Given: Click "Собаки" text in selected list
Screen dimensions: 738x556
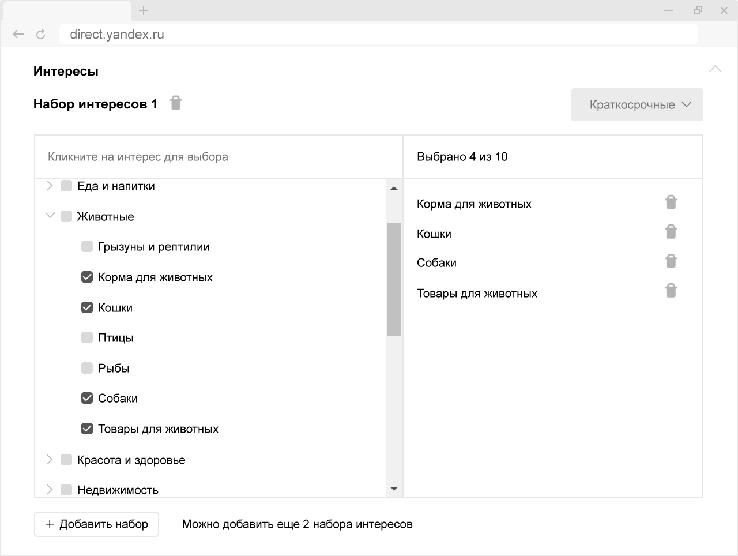Looking at the screenshot, I should tap(436, 263).
